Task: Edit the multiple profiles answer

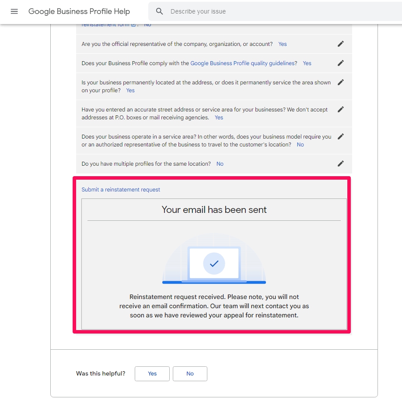Action: (341, 163)
